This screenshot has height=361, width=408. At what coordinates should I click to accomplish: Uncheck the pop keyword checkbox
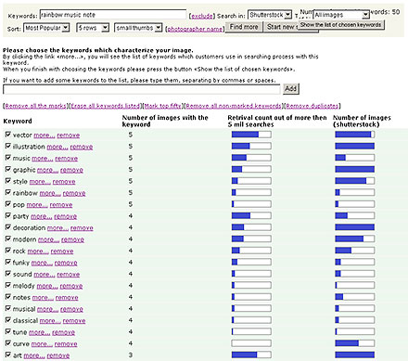click(8, 204)
